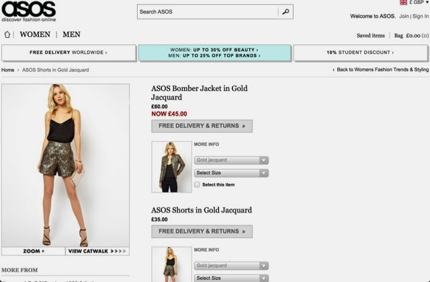430x282 pixels.
Task: Click the search magnifier icon
Action: (x=286, y=11)
